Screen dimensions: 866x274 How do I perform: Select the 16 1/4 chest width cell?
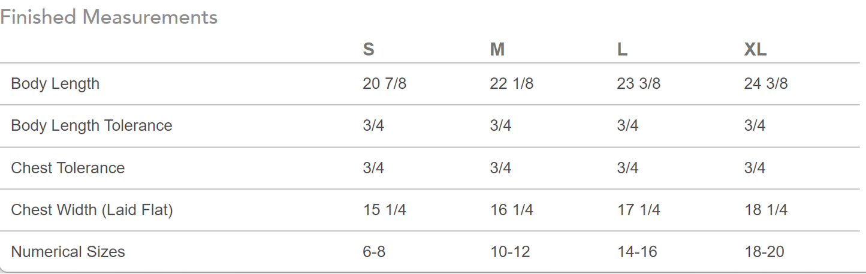pyautogui.click(x=511, y=210)
